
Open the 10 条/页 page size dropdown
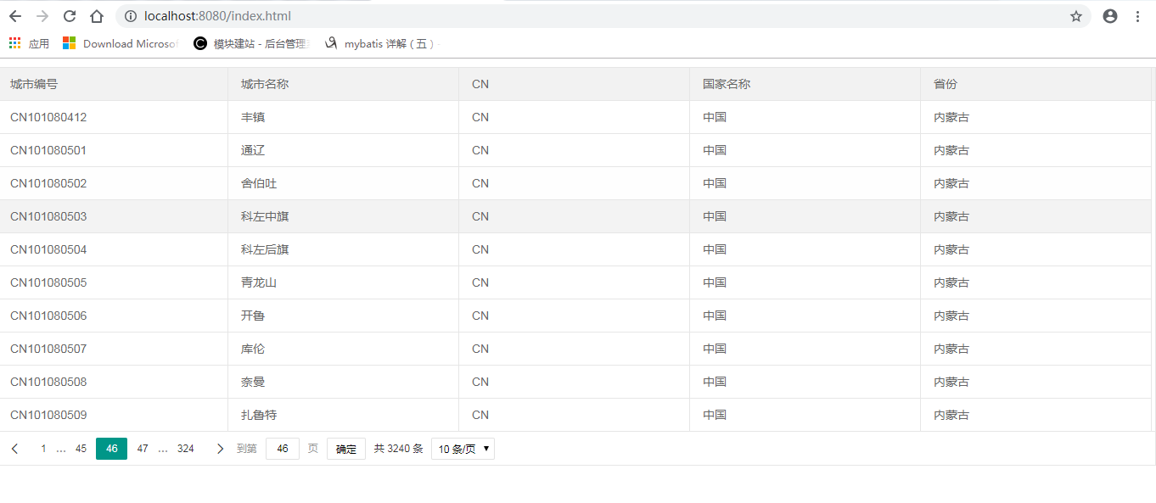pyautogui.click(x=463, y=449)
